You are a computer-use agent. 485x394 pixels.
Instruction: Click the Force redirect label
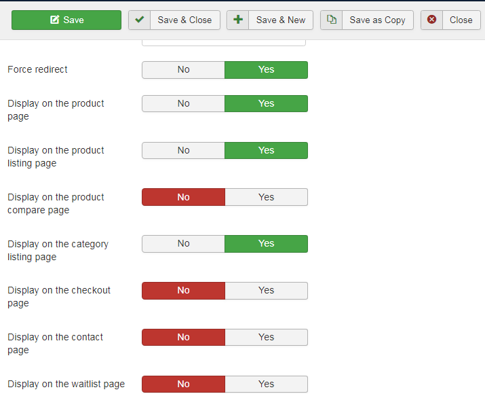point(37,69)
